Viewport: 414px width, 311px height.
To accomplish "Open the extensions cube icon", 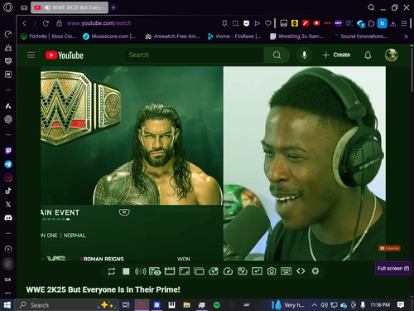I will [371, 23].
